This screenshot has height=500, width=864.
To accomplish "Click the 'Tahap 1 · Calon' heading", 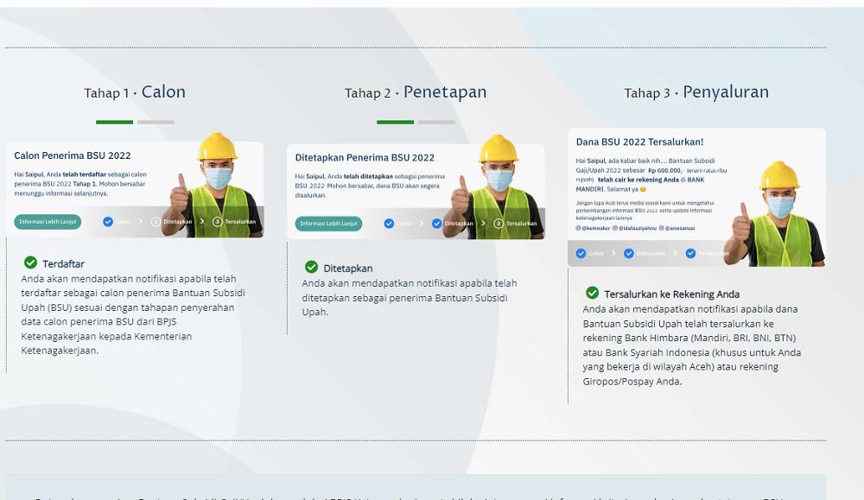I will click(135, 92).
